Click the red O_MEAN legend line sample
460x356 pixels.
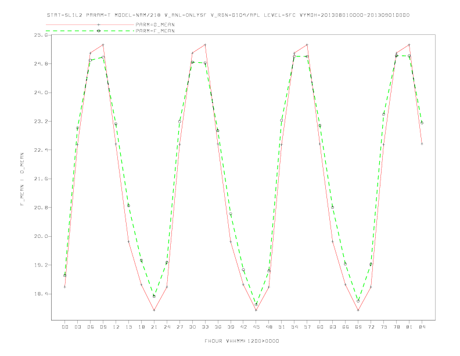coord(90,24)
